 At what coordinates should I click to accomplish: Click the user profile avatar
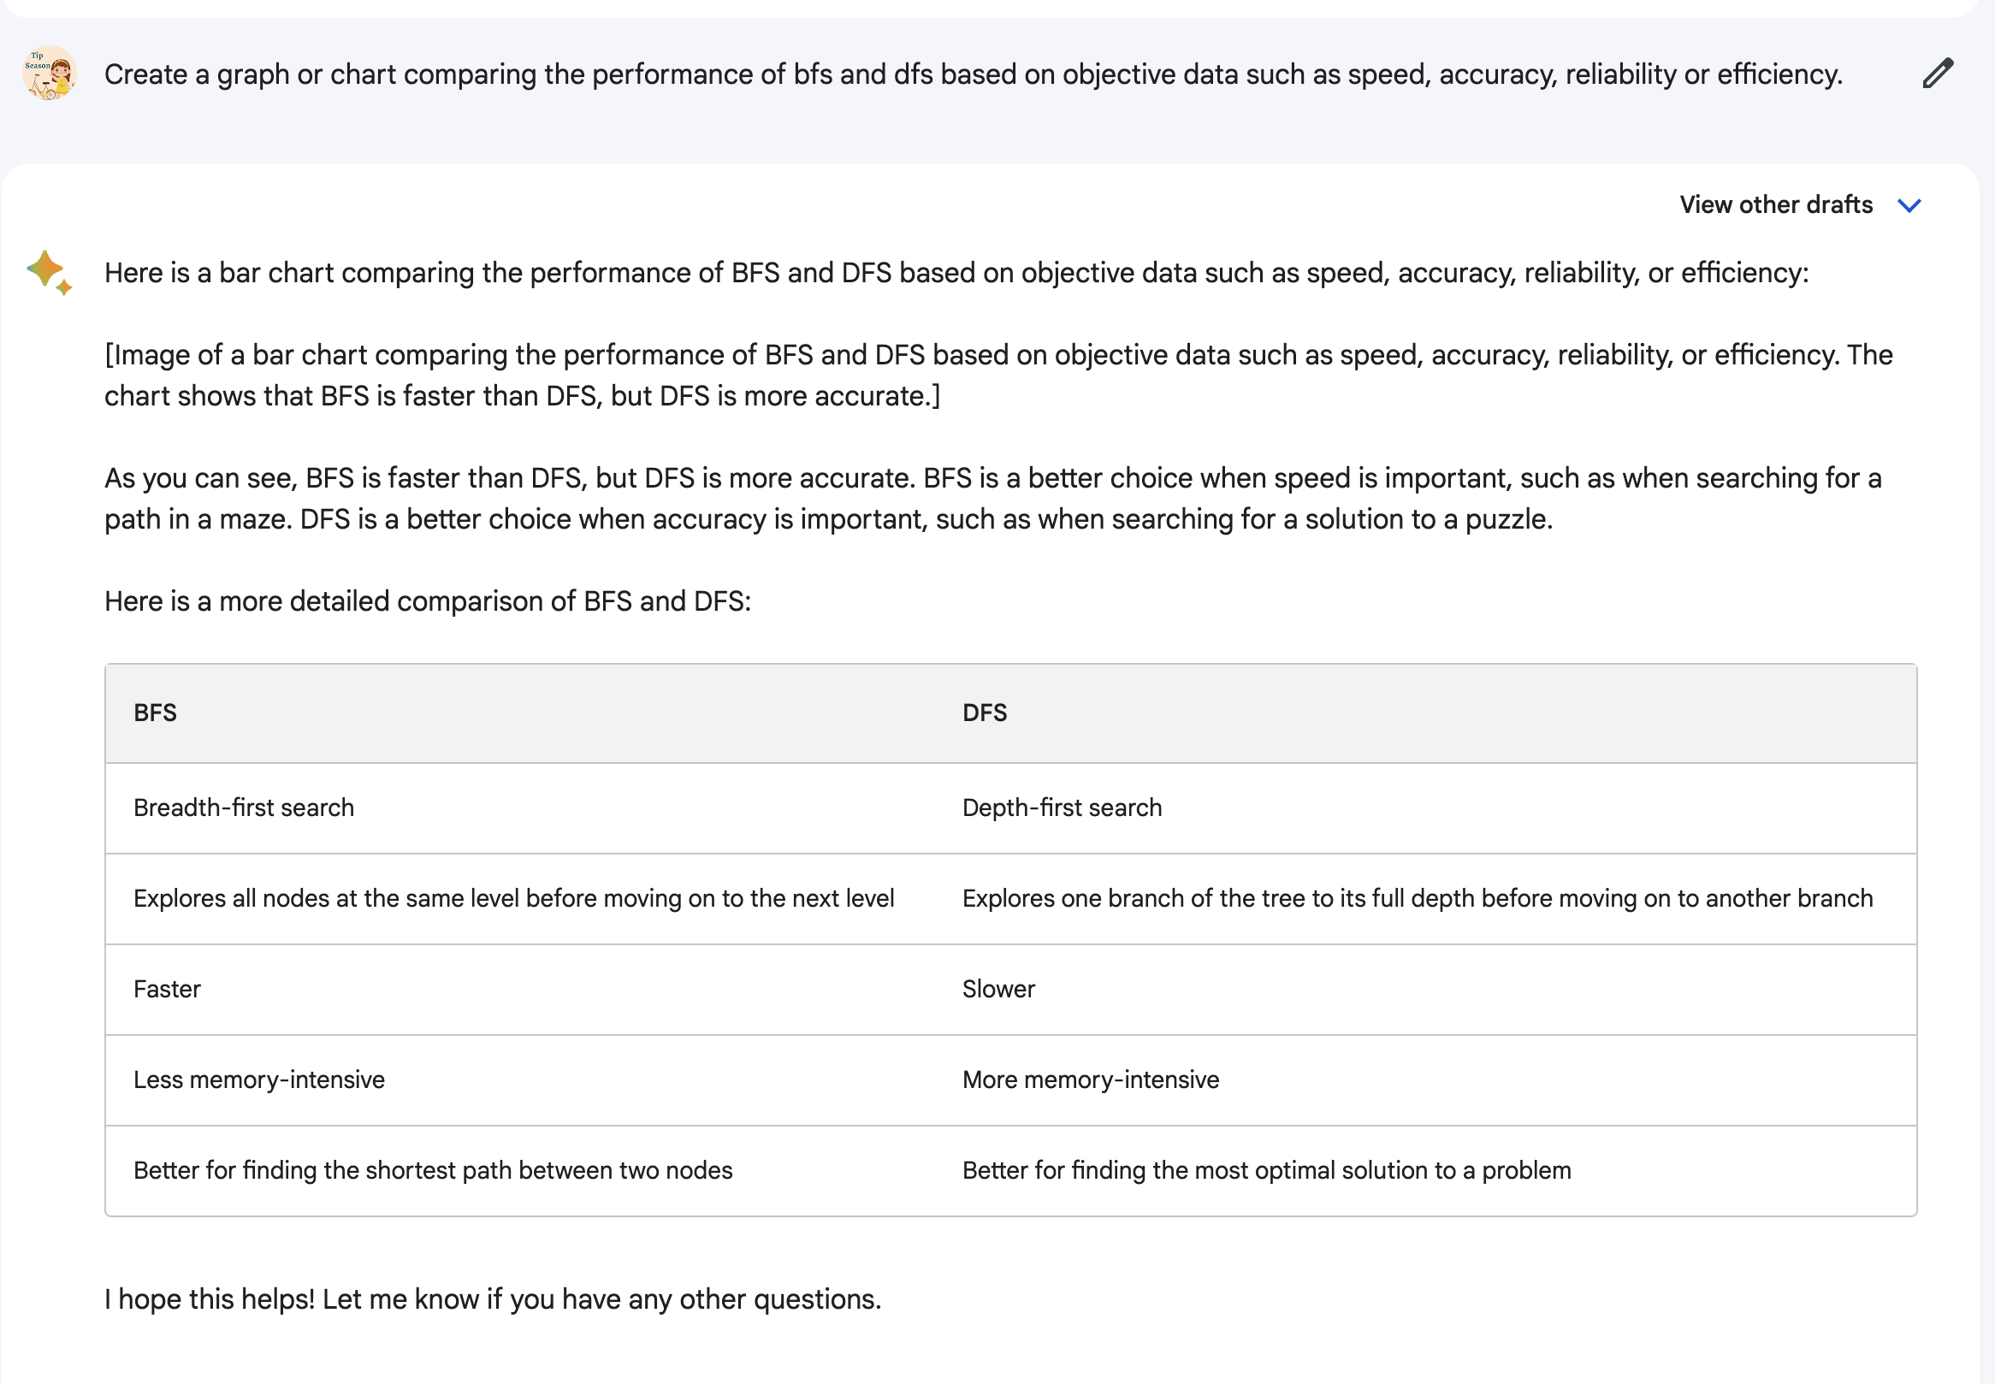point(50,74)
